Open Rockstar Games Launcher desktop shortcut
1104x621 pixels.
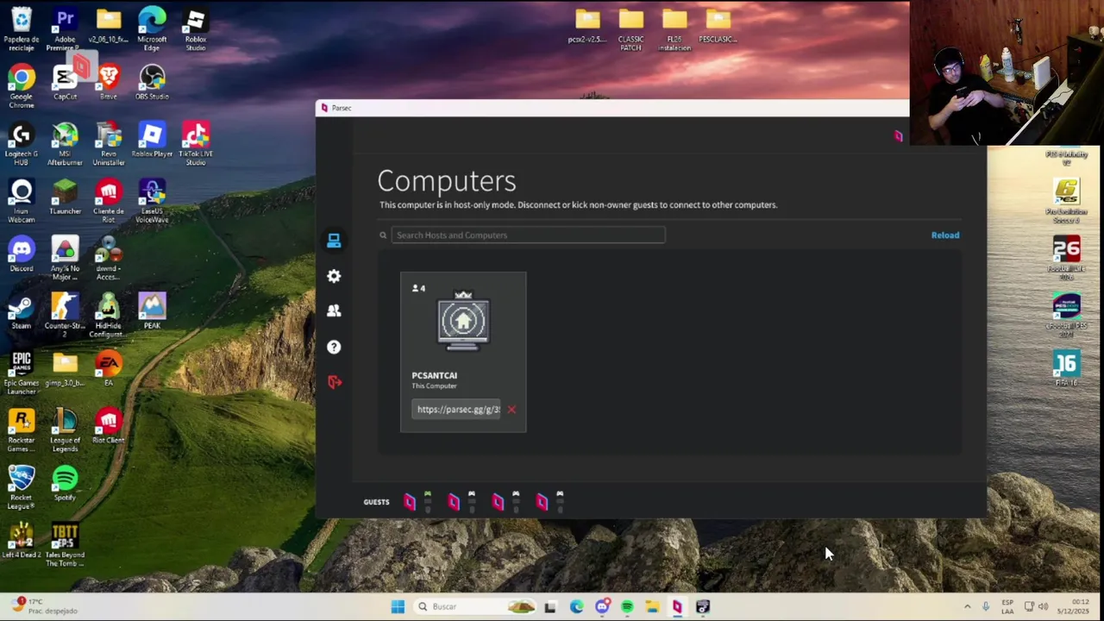(22, 430)
